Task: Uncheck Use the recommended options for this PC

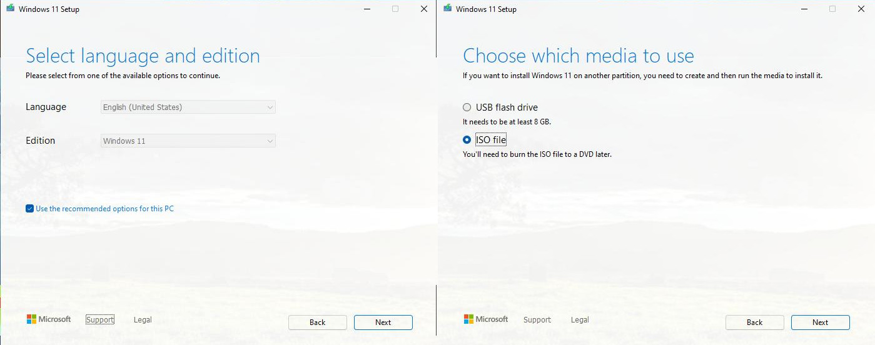Action: [x=29, y=209]
